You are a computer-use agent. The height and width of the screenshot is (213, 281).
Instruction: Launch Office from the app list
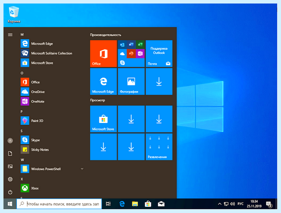coord(52,82)
